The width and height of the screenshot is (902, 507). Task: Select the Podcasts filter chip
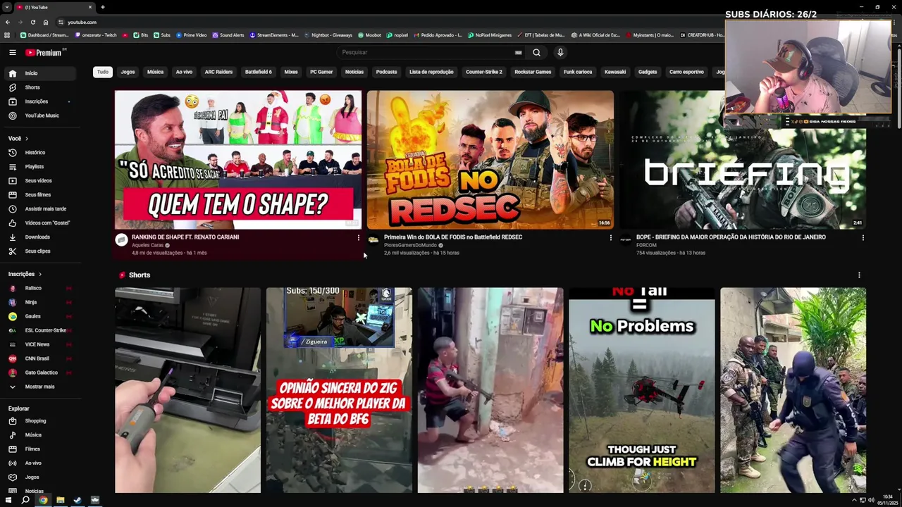tap(386, 72)
